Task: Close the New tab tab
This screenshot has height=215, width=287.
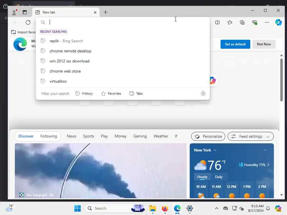Action: point(95,12)
